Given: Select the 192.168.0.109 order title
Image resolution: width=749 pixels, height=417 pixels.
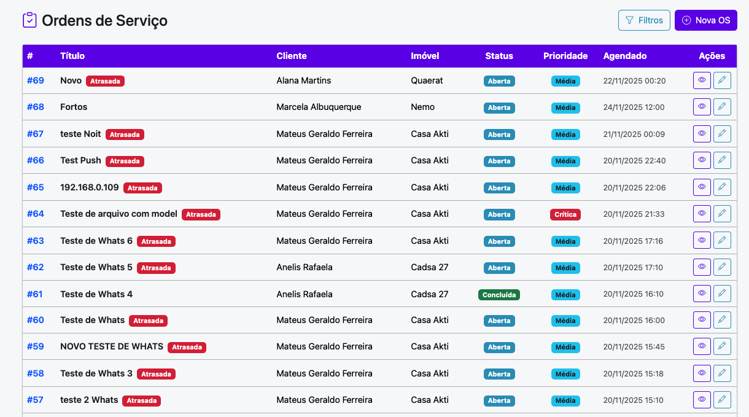Looking at the screenshot, I should 90,187.
